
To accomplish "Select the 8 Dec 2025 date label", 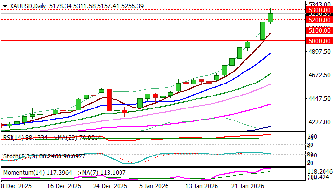I will pos(18,186).
